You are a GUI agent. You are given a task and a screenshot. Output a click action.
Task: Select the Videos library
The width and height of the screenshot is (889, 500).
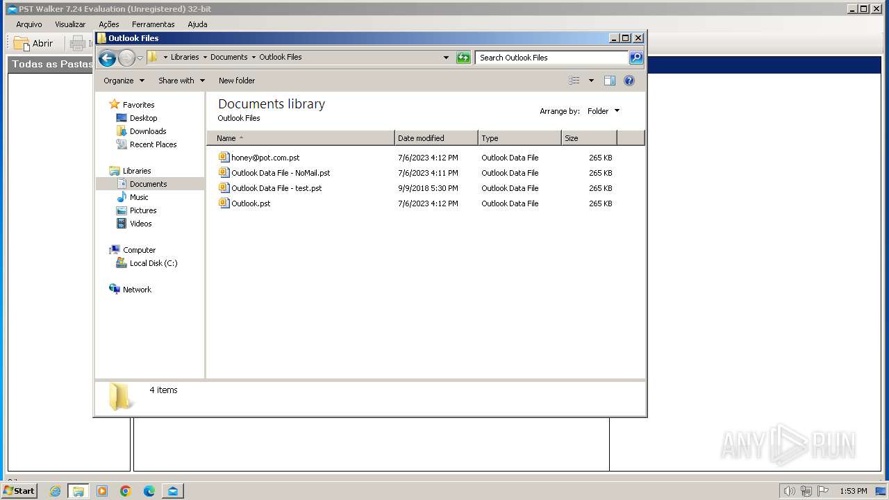click(x=140, y=224)
